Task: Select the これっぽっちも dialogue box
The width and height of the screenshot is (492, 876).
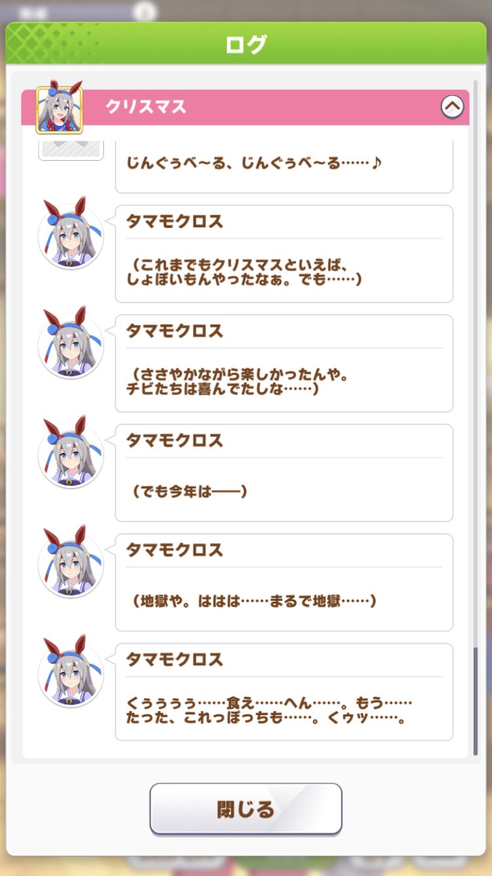Action: click(x=284, y=692)
